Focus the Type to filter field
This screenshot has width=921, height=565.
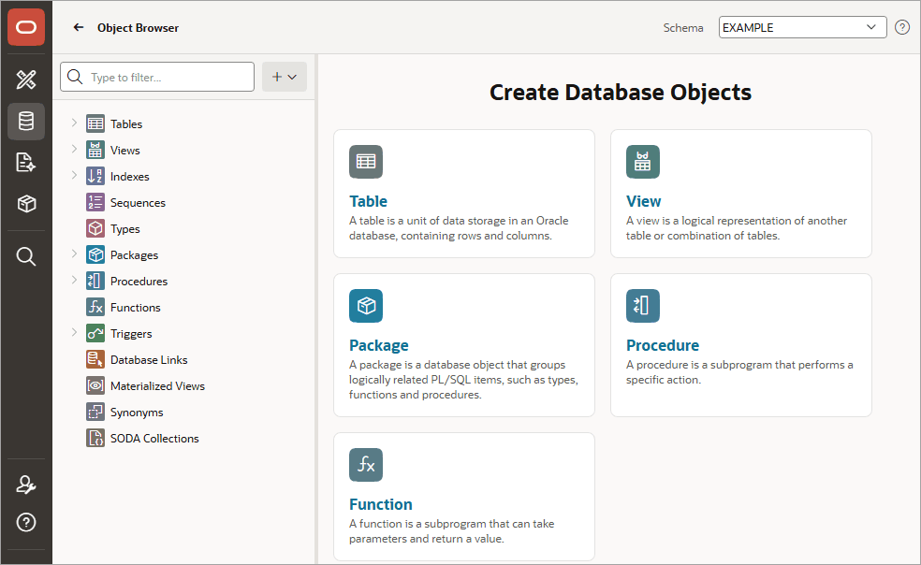(157, 77)
